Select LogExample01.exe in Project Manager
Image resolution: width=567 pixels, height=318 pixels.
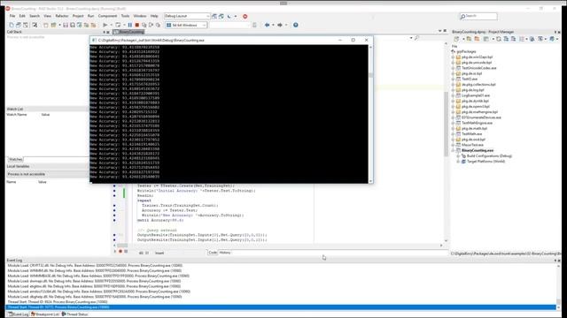[x=475, y=95]
